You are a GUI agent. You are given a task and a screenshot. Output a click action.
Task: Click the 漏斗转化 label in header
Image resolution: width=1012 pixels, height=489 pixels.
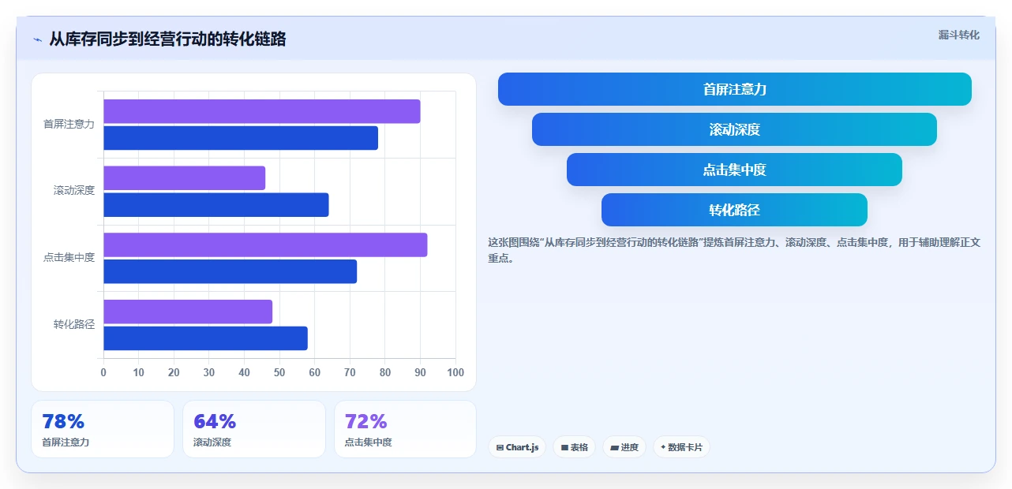pyautogui.click(x=959, y=35)
